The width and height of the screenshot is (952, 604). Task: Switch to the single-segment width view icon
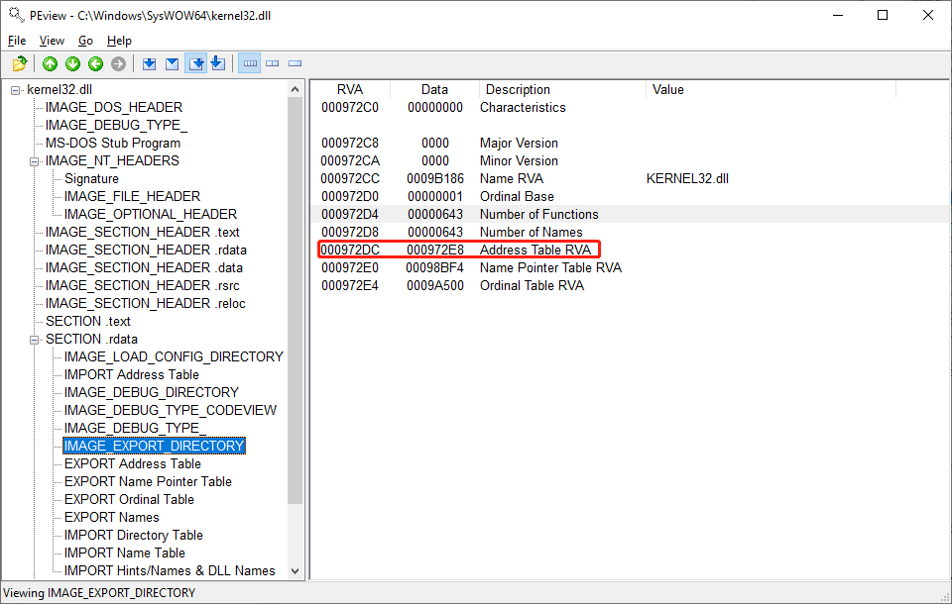[x=296, y=64]
